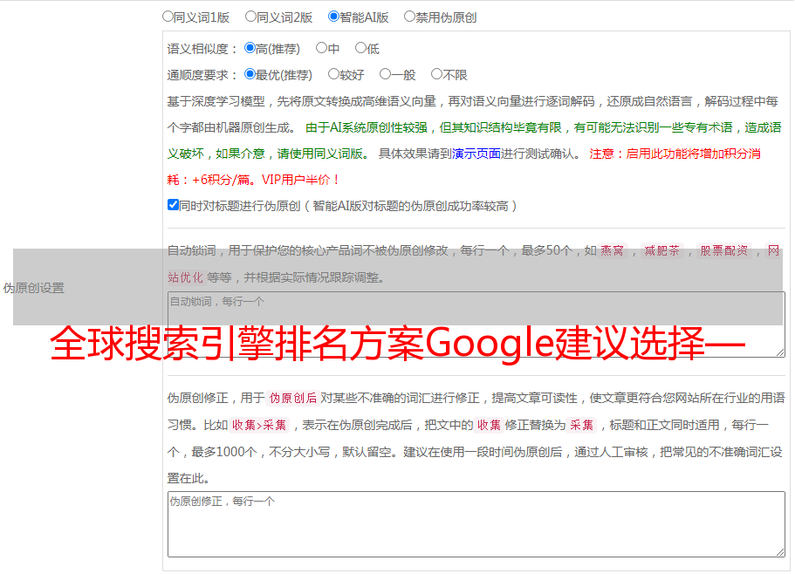Click the red VIP用户半价 notice
The height and width of the screenshot is (574, 795).
pyautogui.click(x=300, y=180)
